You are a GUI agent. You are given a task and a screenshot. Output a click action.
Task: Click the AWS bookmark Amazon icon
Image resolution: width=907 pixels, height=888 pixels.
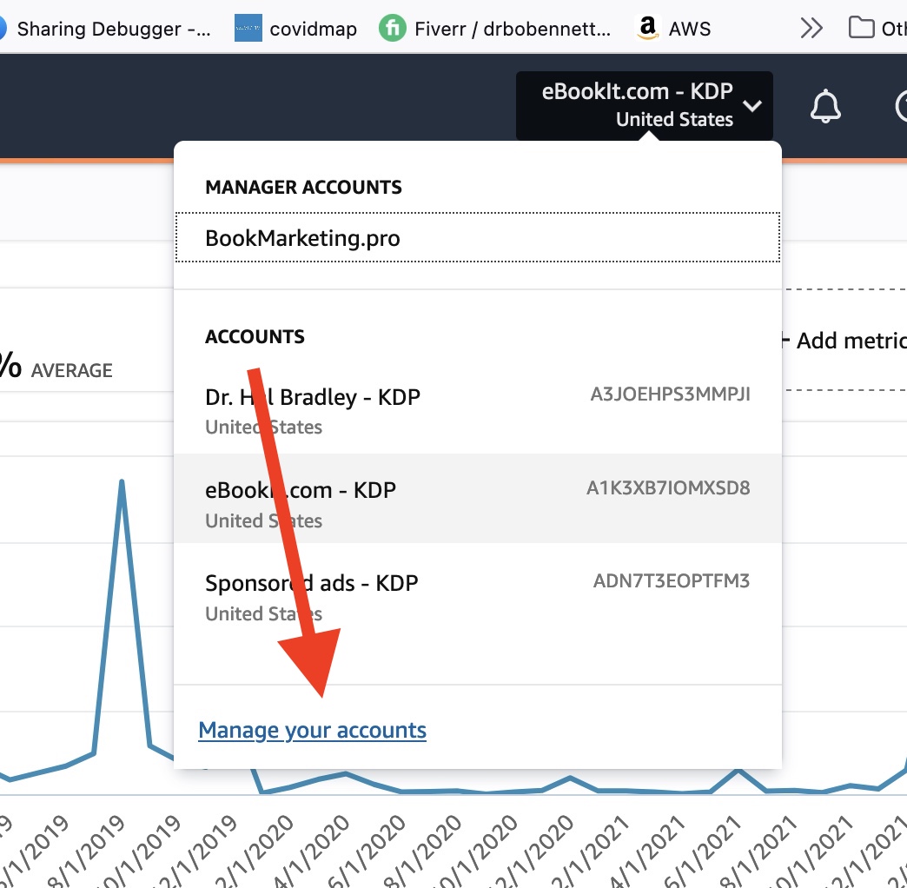coord(648,28)
